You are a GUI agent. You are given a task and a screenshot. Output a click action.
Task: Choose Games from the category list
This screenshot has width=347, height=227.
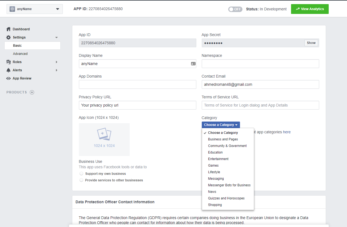pyautogui.click(x=213, y=166)
